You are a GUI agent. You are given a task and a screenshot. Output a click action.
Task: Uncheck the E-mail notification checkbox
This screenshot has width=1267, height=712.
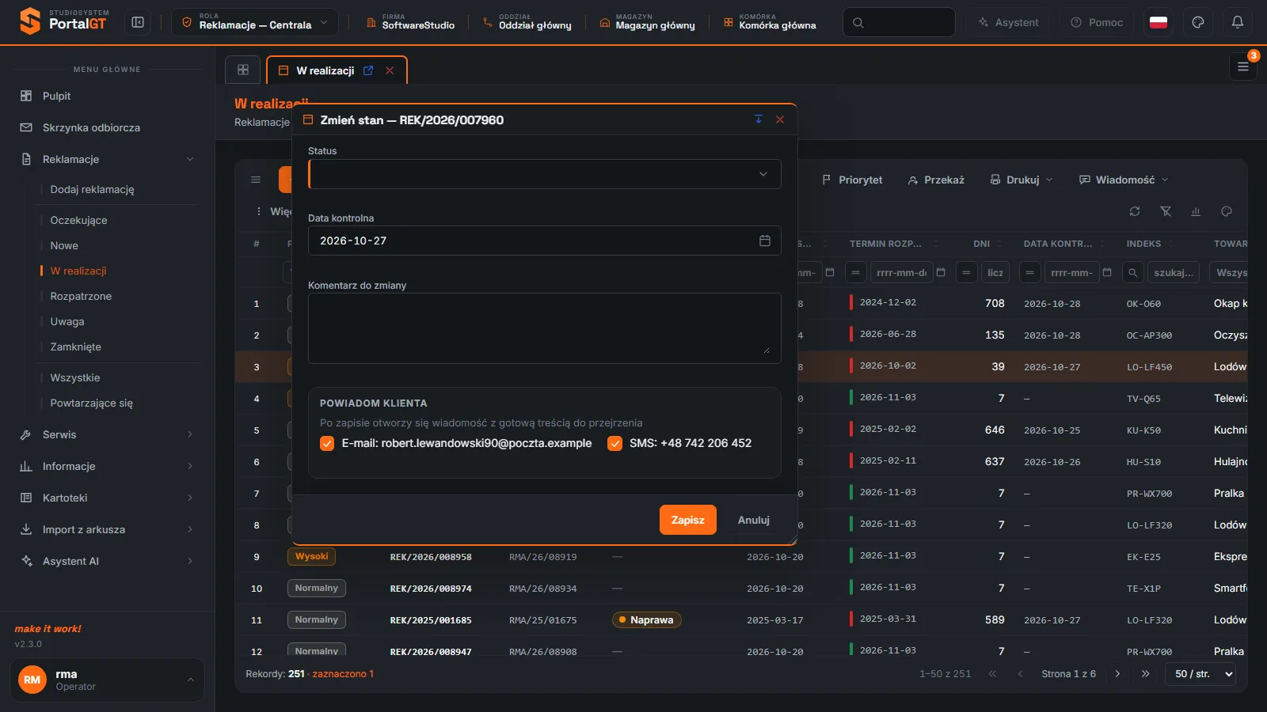[327, 444]
